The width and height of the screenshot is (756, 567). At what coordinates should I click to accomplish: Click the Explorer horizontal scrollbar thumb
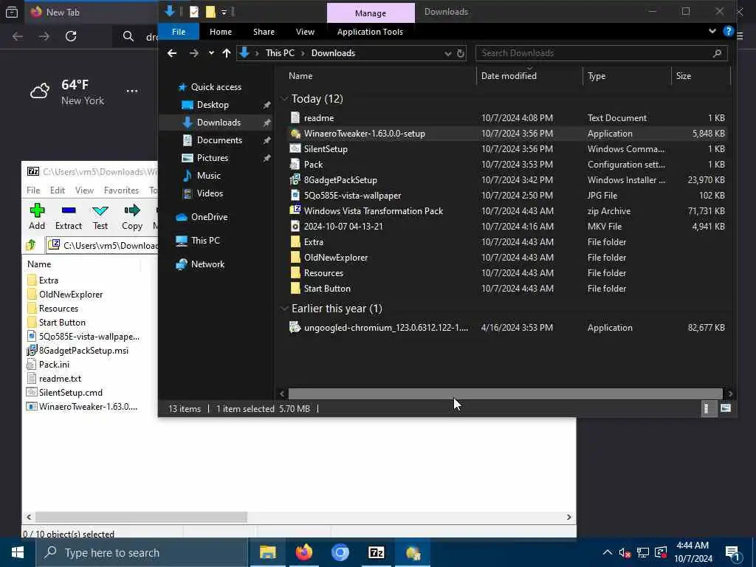tap(505, 394)
